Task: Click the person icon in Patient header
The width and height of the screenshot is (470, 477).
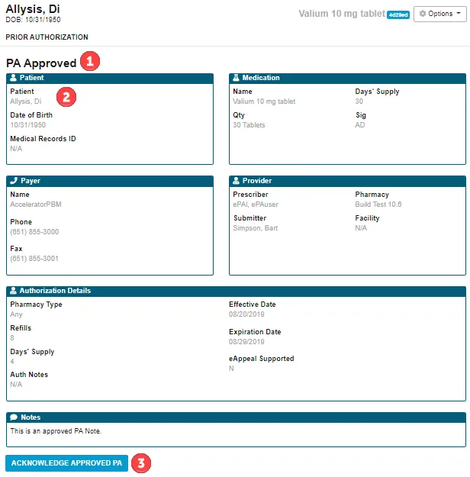Action: [x=13, y=78]
